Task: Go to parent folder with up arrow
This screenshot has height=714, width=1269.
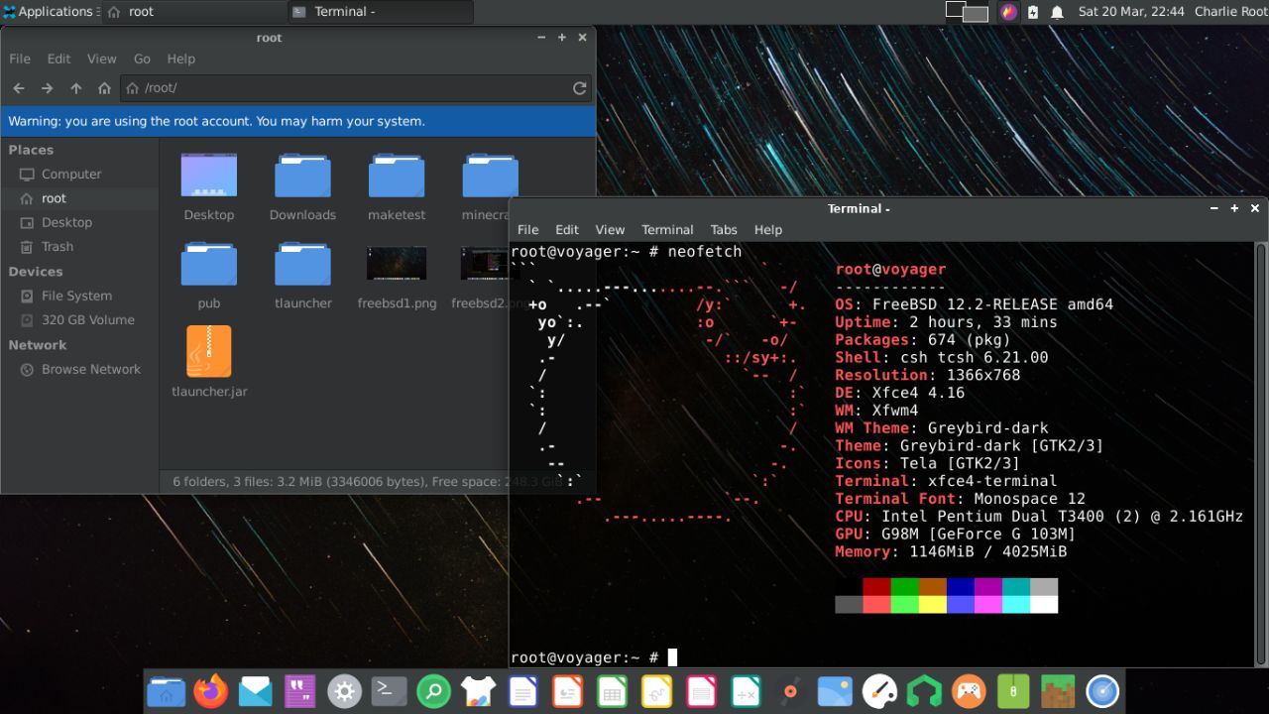Action: [x=75, y=88]
